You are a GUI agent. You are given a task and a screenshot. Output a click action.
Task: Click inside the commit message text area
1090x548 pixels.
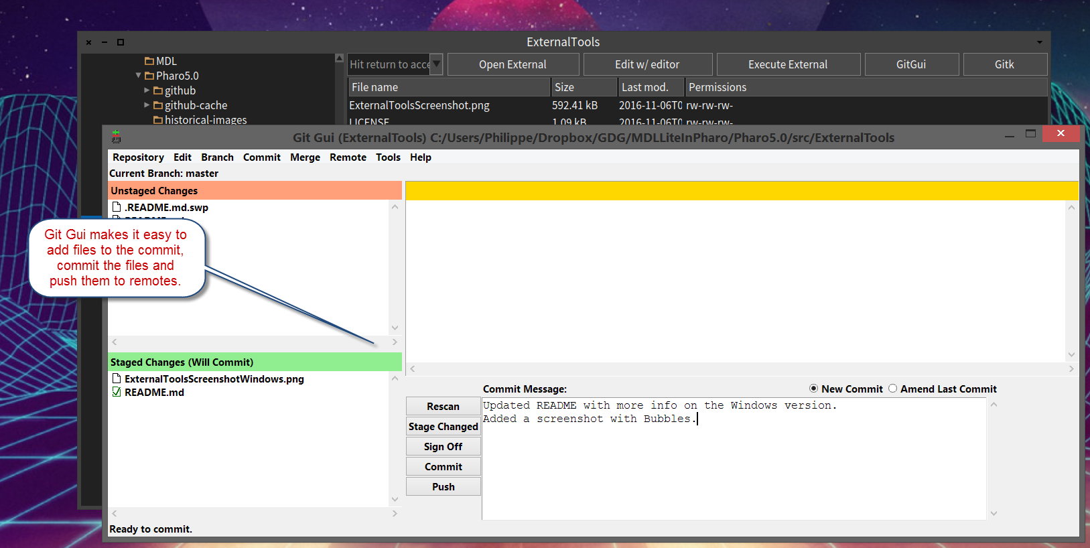point(734,459)
